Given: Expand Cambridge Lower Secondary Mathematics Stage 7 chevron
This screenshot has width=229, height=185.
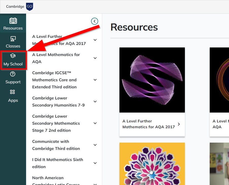Looking at the screenshot, I should 95,123.
